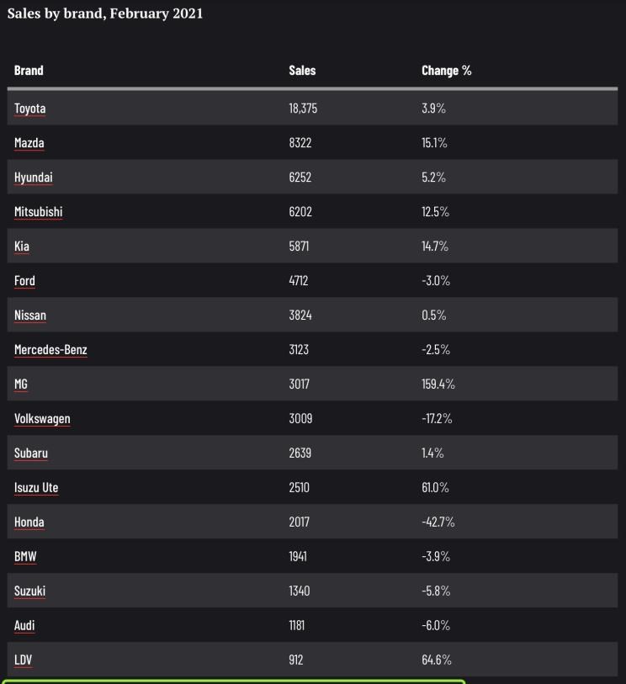Click the Change % column header

(x=446, y=70)
